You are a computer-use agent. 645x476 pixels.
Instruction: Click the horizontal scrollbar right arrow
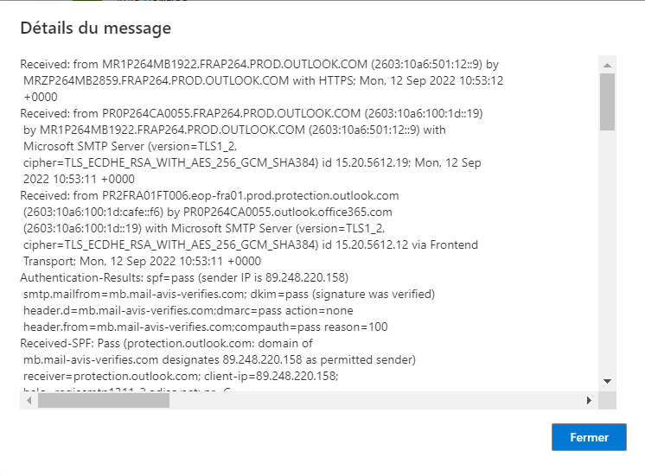click(590, 401)
